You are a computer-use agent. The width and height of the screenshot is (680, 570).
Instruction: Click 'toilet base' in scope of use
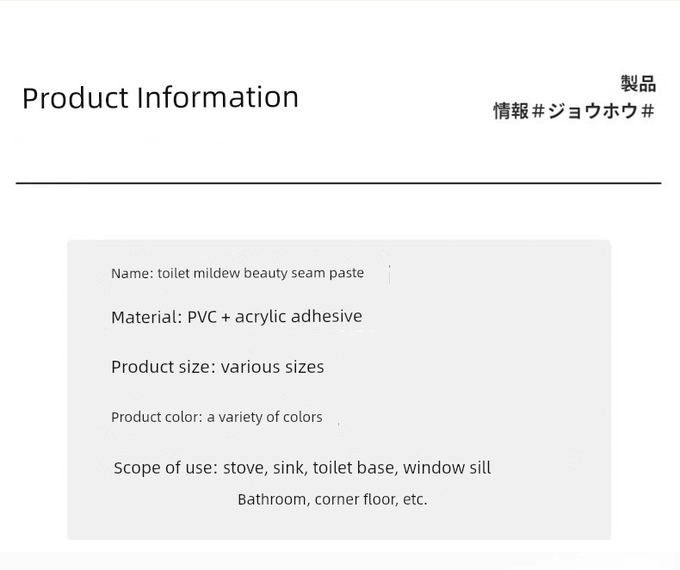coord(355,468)
